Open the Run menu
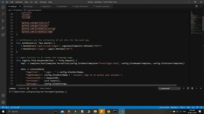This screenshot has width=204, height=114. click(36, 2)
